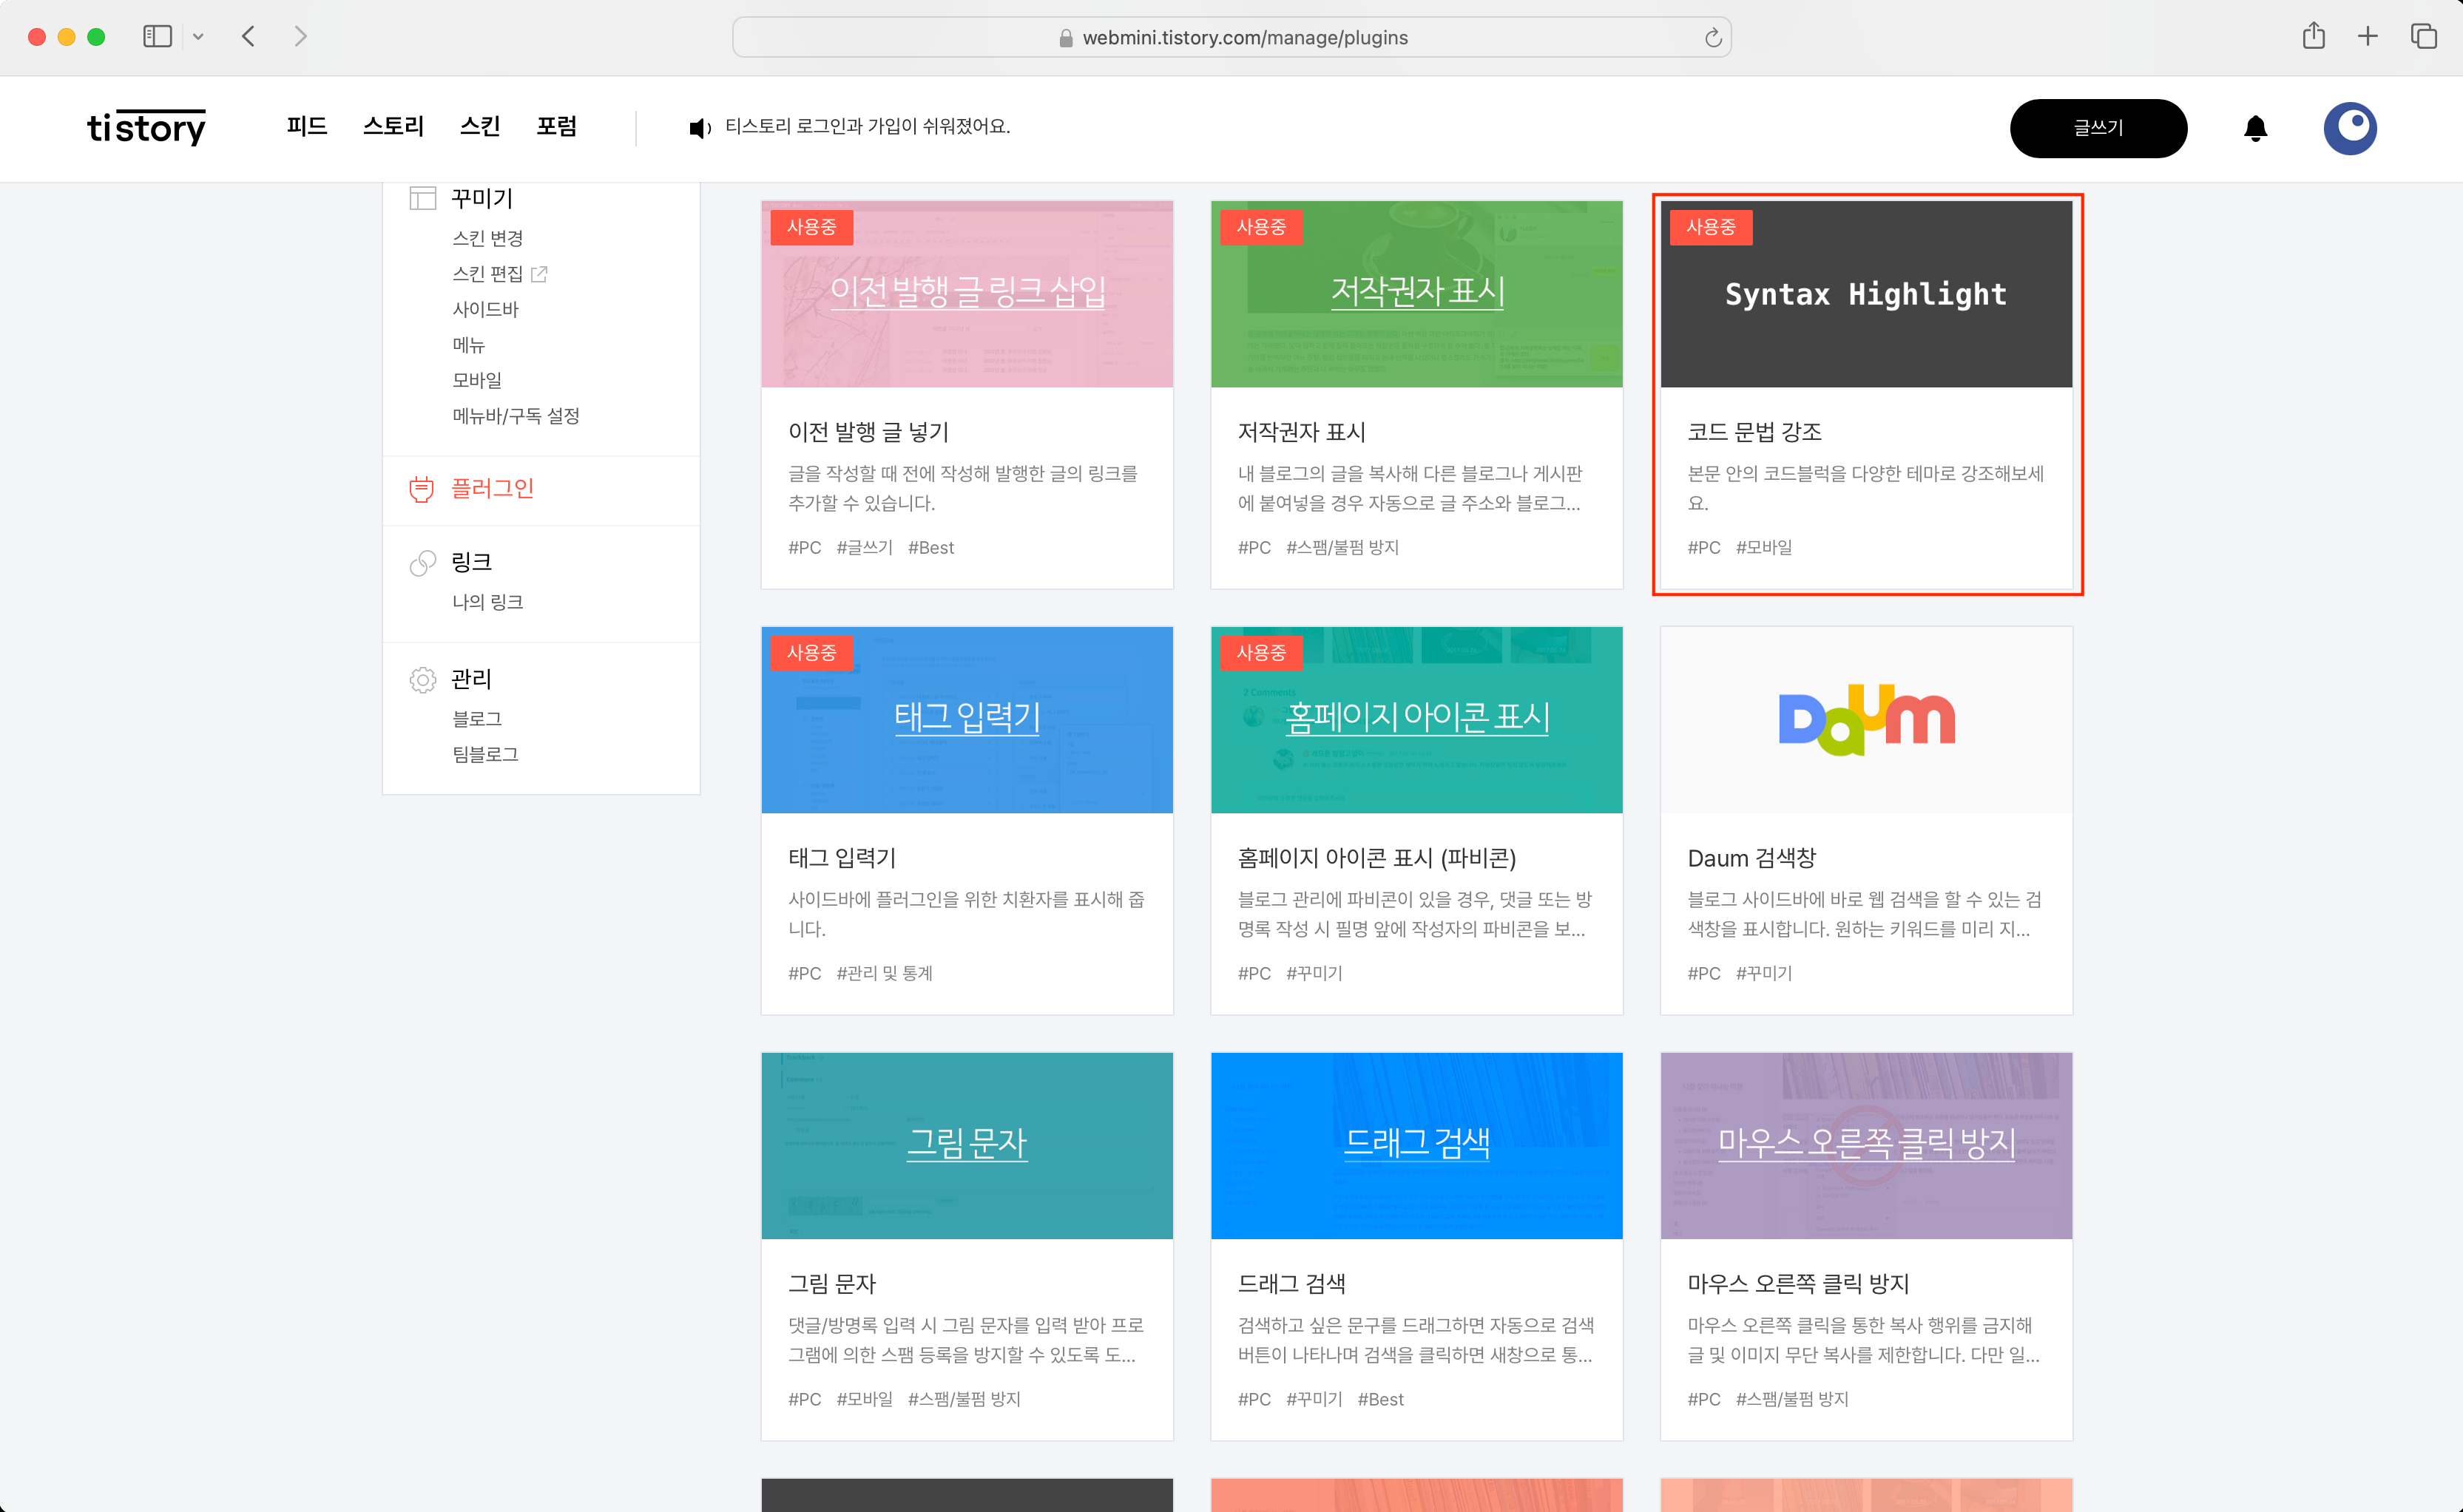Go back with the browser back arrow
Image resolution: width=2463 pixels, height=1512 pixels.
[x=249, y=37]
